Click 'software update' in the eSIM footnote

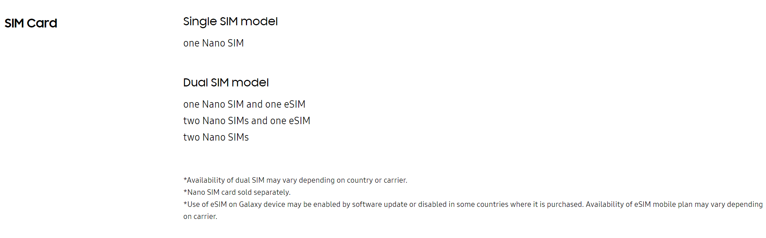[x=380, y=204]
